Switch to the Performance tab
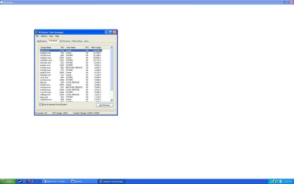Image resolution: width=294 pixels, height=184 pixels. 65,41
